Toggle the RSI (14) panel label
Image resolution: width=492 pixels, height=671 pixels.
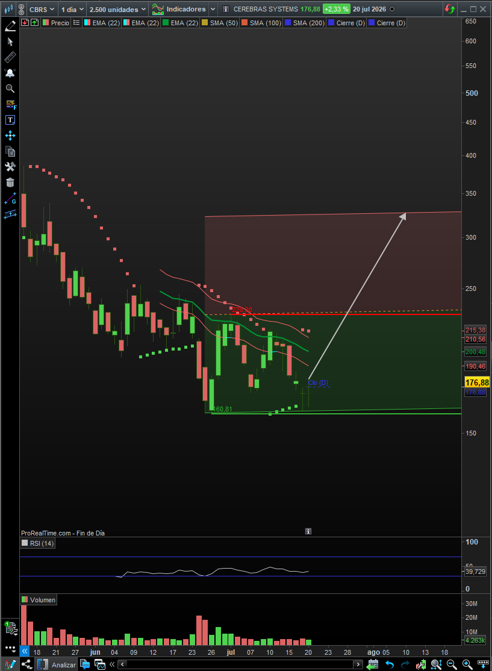coord(38,543)
